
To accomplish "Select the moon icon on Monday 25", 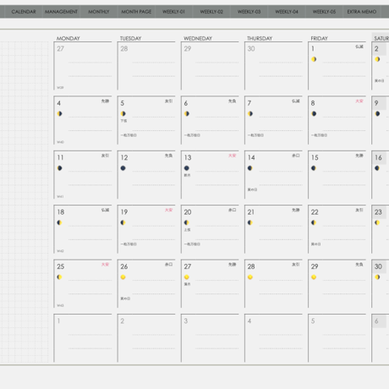I will 59,277.
